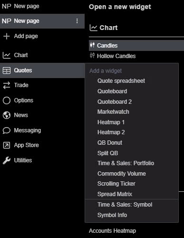Open the Accounts Heatmap link

[x=112, y=231]
